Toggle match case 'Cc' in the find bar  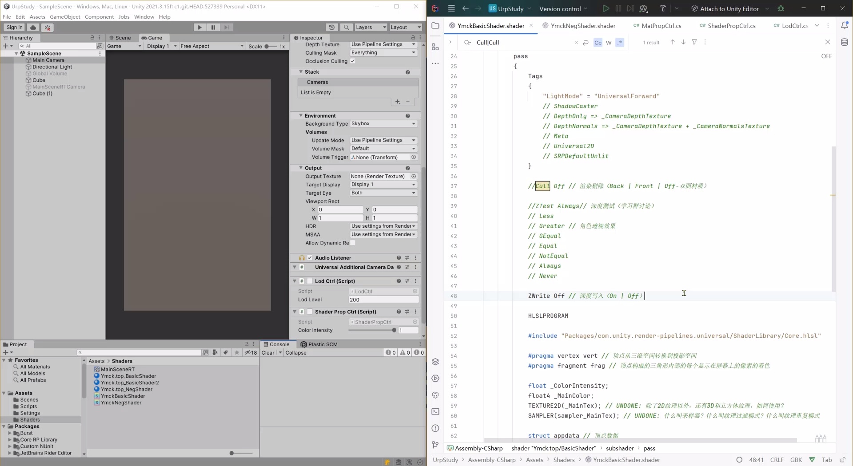tap(598, 43)
